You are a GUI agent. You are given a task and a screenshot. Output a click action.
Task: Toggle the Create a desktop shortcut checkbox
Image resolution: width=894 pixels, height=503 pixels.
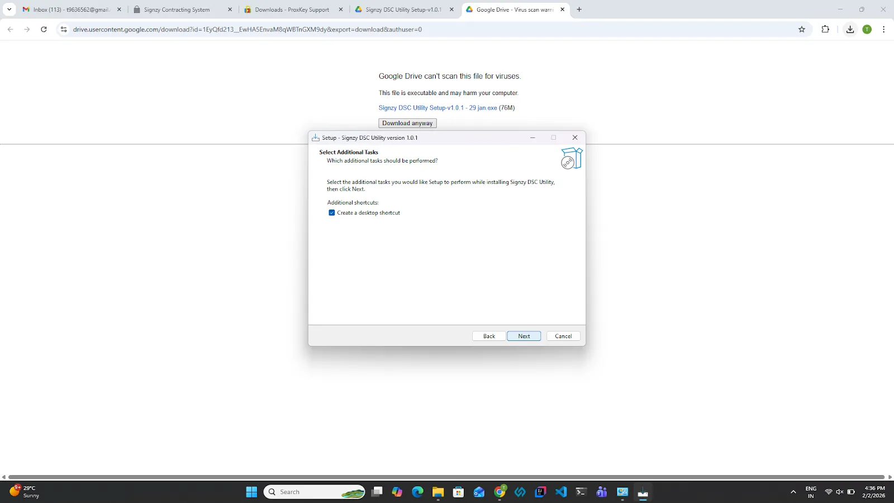click(332, 213)
